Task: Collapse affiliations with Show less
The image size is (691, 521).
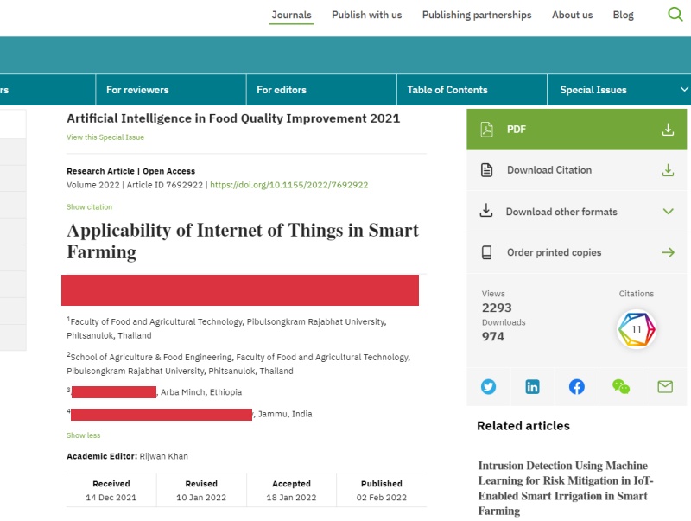Action: pyautogui.click(x=84, y=435)
